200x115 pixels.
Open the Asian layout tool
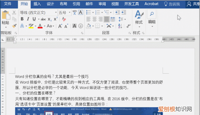[109, 26]
